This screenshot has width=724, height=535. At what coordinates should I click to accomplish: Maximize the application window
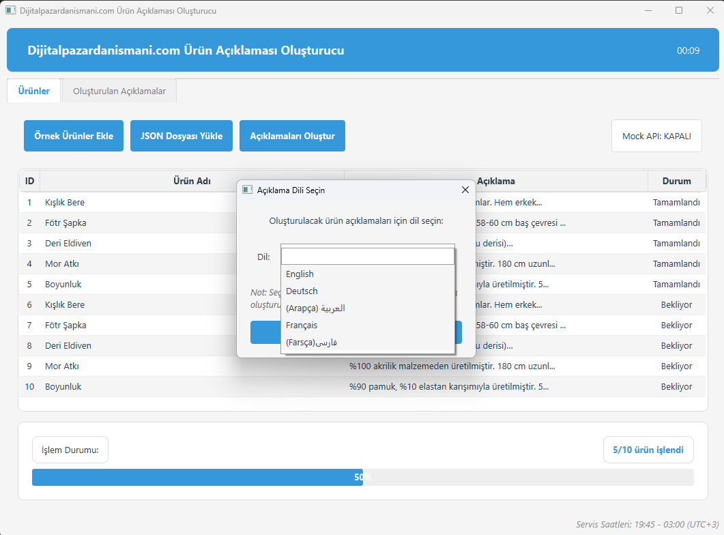point(679,10)
